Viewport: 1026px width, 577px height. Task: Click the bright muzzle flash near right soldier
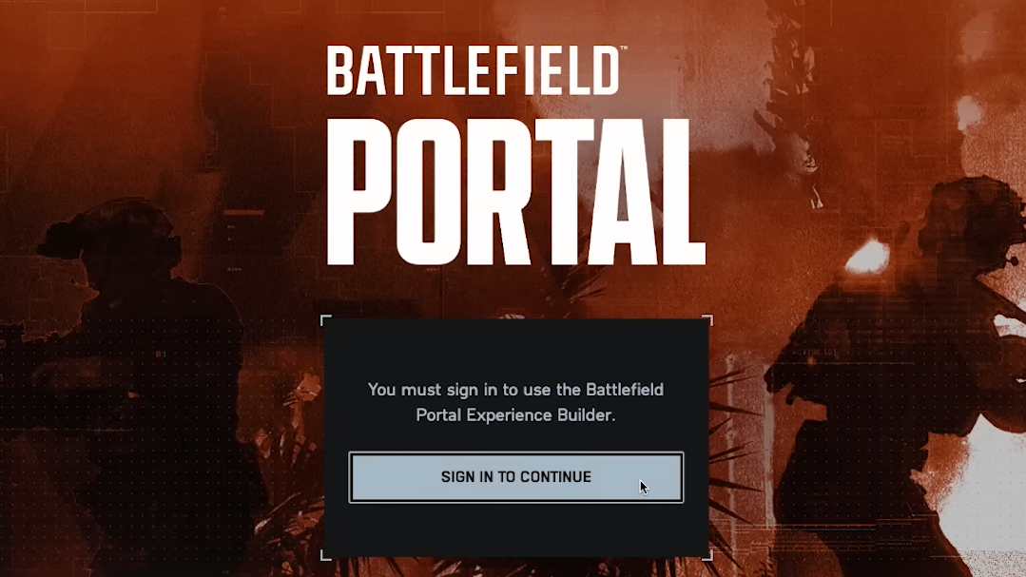coord(868,257)
